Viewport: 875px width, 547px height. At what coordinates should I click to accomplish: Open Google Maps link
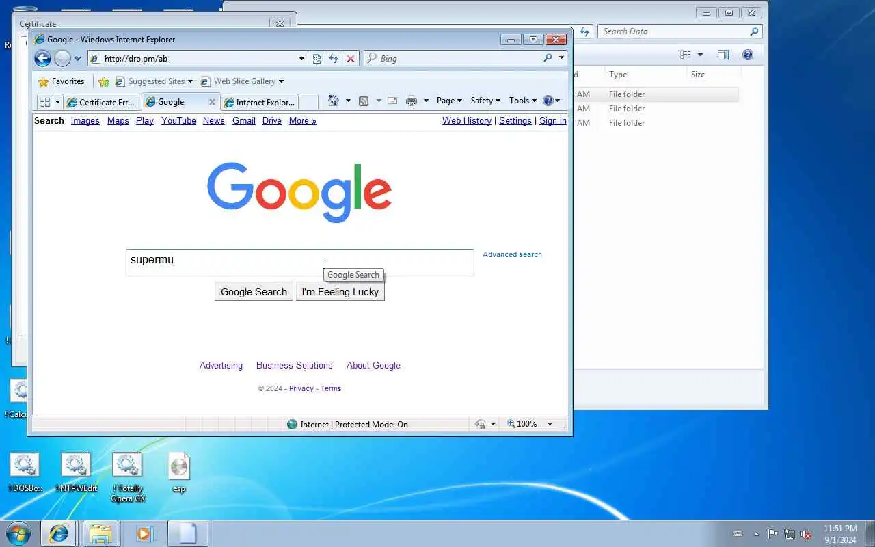118,121
